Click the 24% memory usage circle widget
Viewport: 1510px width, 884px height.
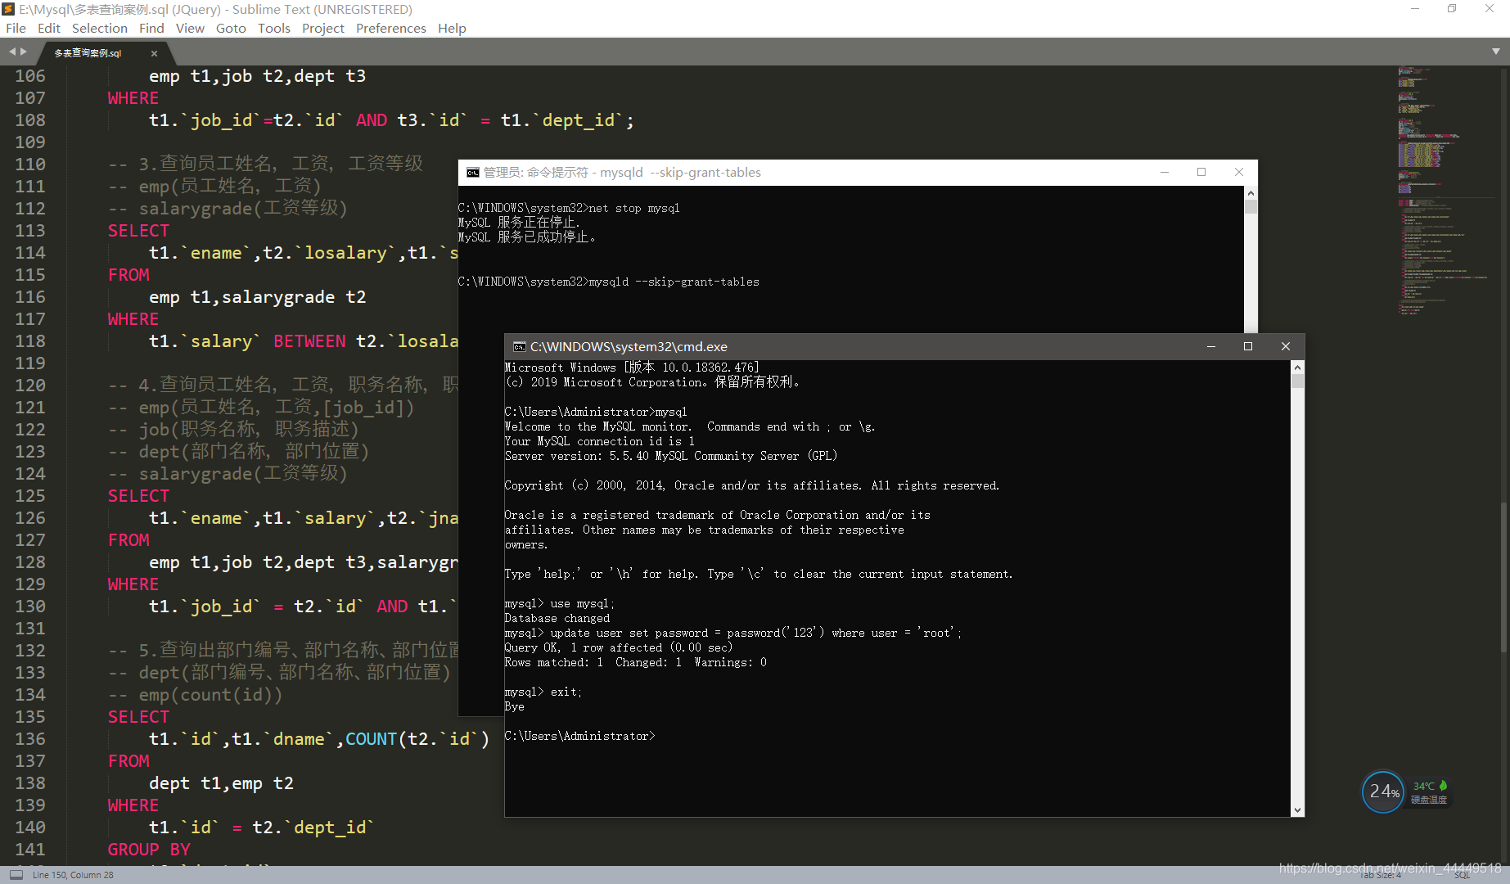tap(1383, 792)
